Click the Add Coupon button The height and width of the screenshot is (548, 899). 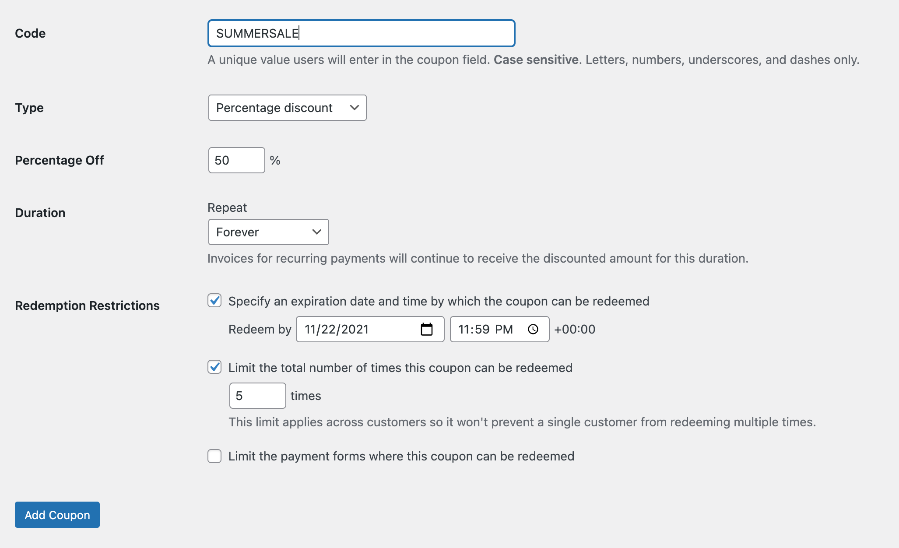57,515
